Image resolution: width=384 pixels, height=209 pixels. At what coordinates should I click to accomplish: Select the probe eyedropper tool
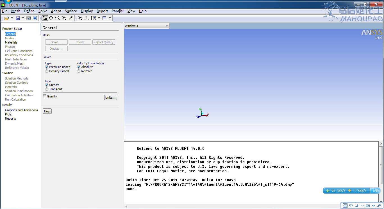point(71,18)
